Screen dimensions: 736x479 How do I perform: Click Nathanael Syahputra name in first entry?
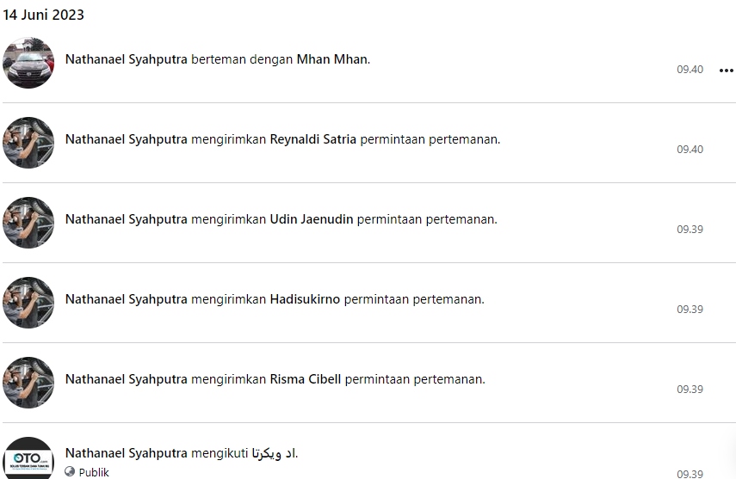click(127, 59)
